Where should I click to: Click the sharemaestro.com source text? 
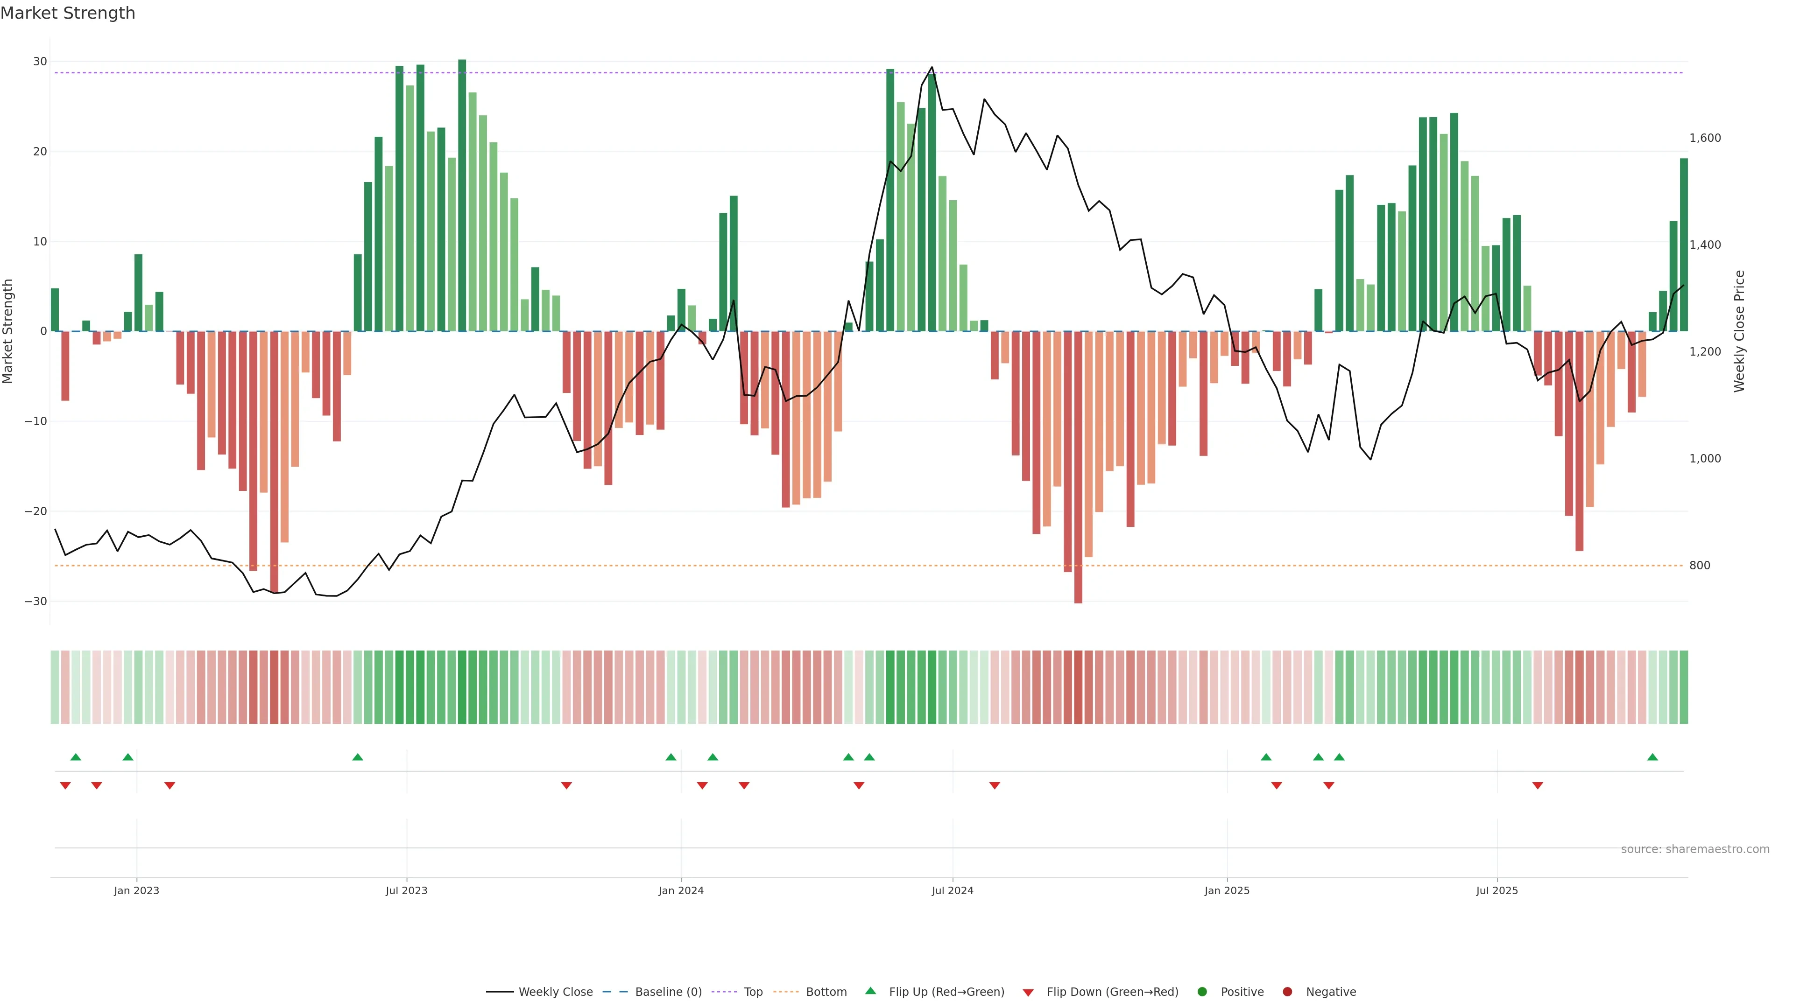point(1695,849)
